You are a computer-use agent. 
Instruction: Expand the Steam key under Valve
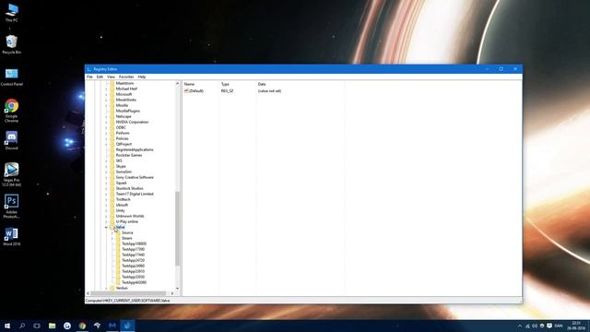(112, 238)
